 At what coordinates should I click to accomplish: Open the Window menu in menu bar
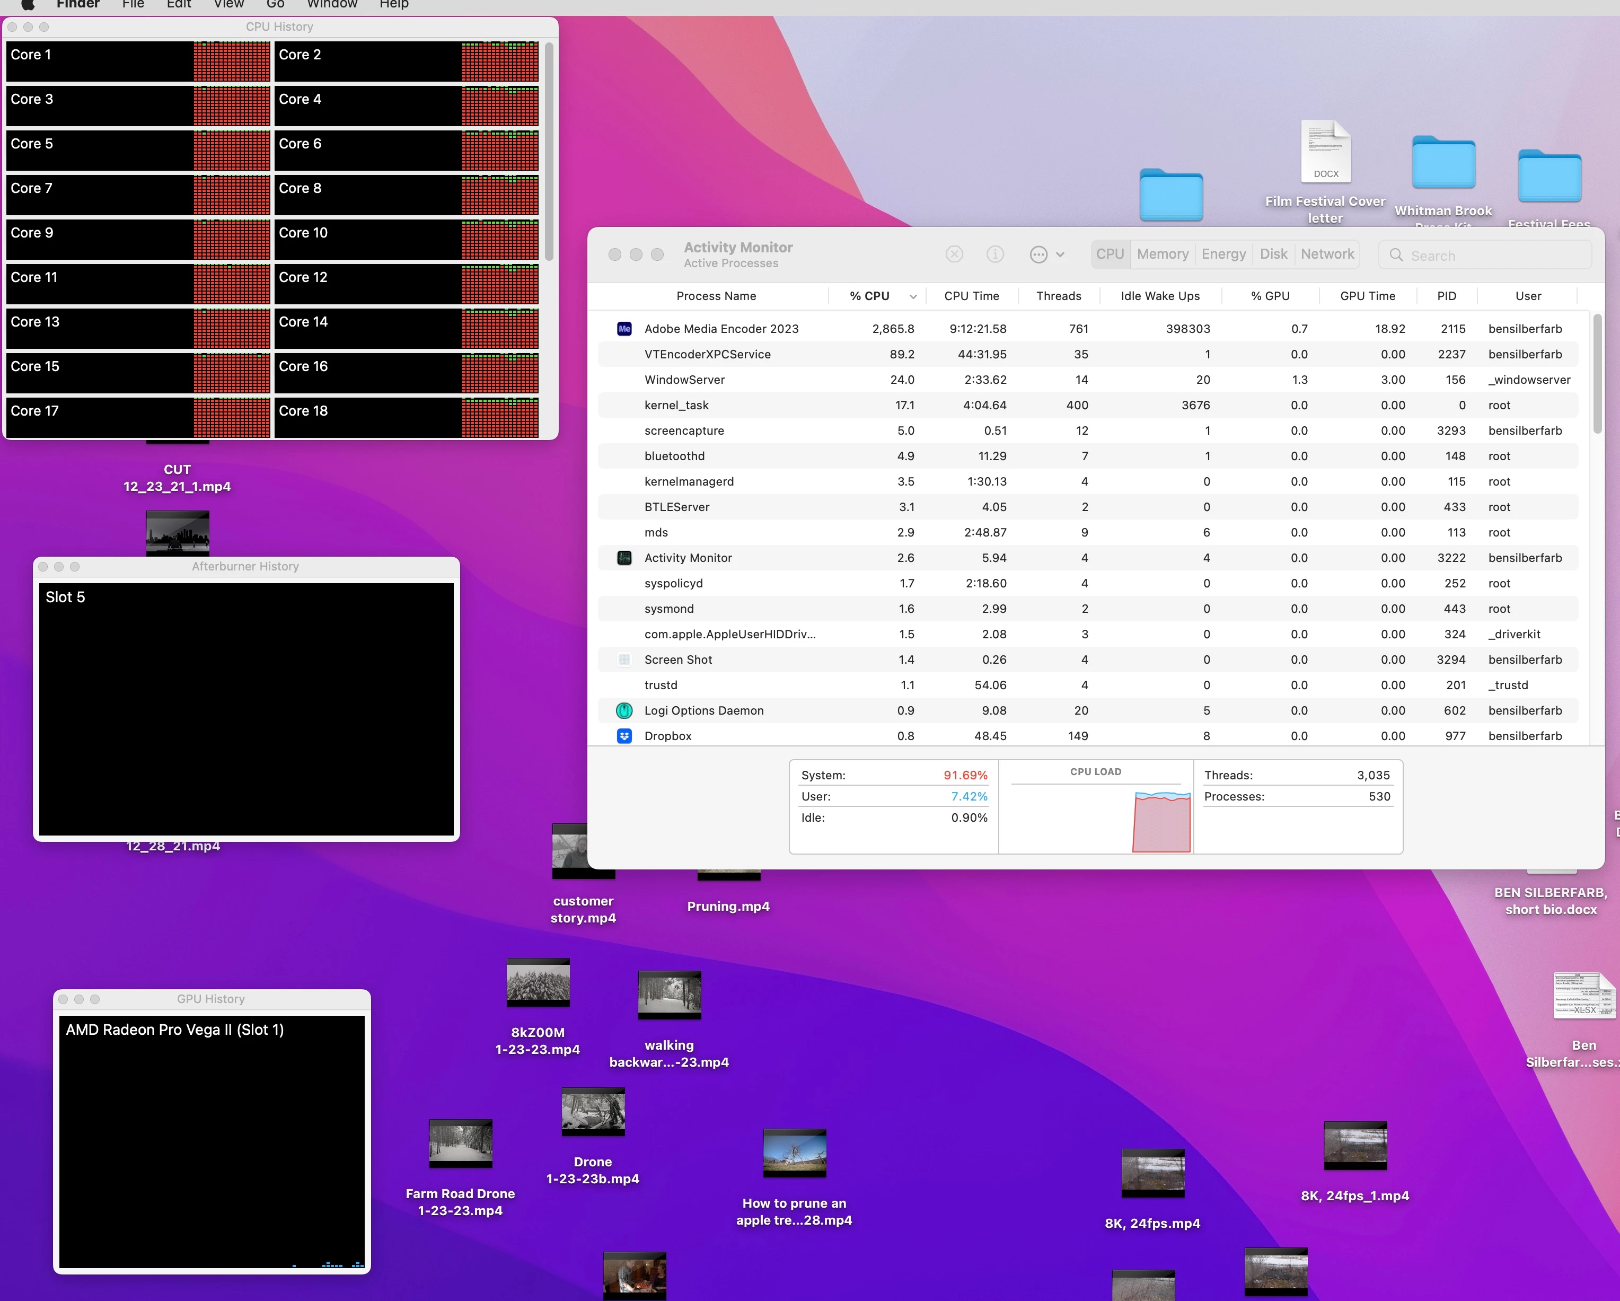tap(331, 5)
